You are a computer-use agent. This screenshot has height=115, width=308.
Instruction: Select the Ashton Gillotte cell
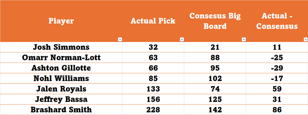point(61,68)
